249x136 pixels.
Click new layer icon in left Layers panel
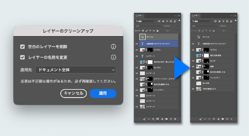171,119
